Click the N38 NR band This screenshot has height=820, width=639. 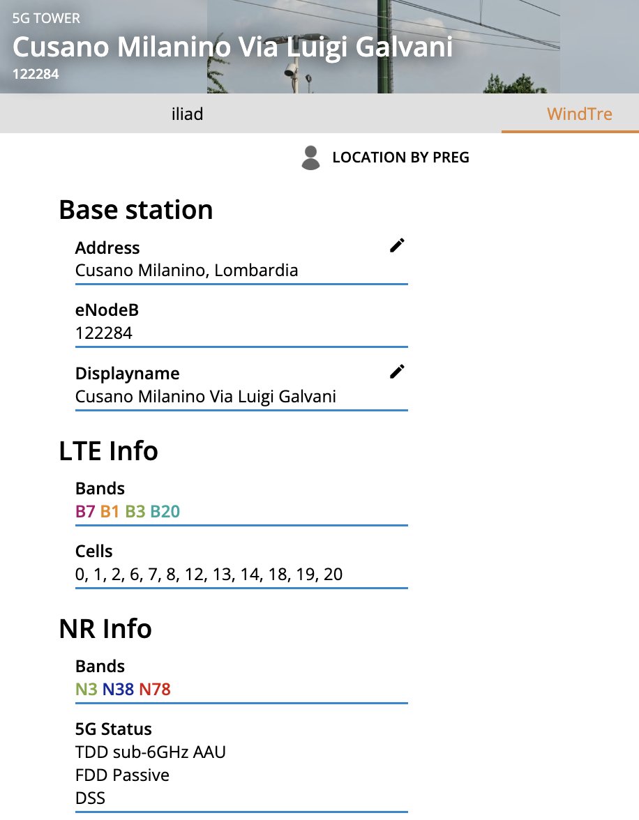[x=118, y=690]
